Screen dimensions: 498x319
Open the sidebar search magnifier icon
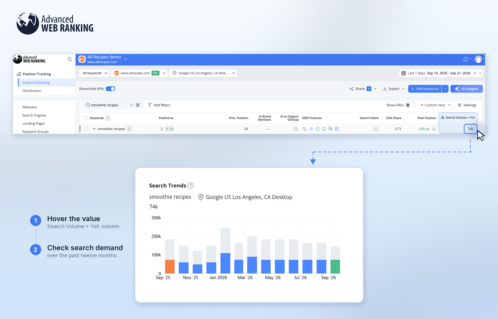coord(70,59)
